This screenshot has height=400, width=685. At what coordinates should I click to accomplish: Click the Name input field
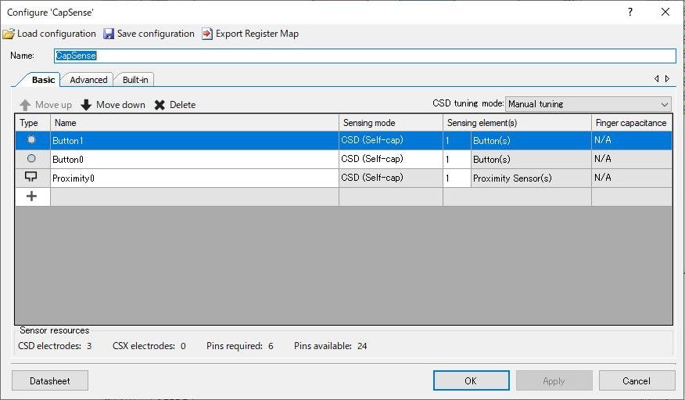pyautogui.click(x=364, y=56)
